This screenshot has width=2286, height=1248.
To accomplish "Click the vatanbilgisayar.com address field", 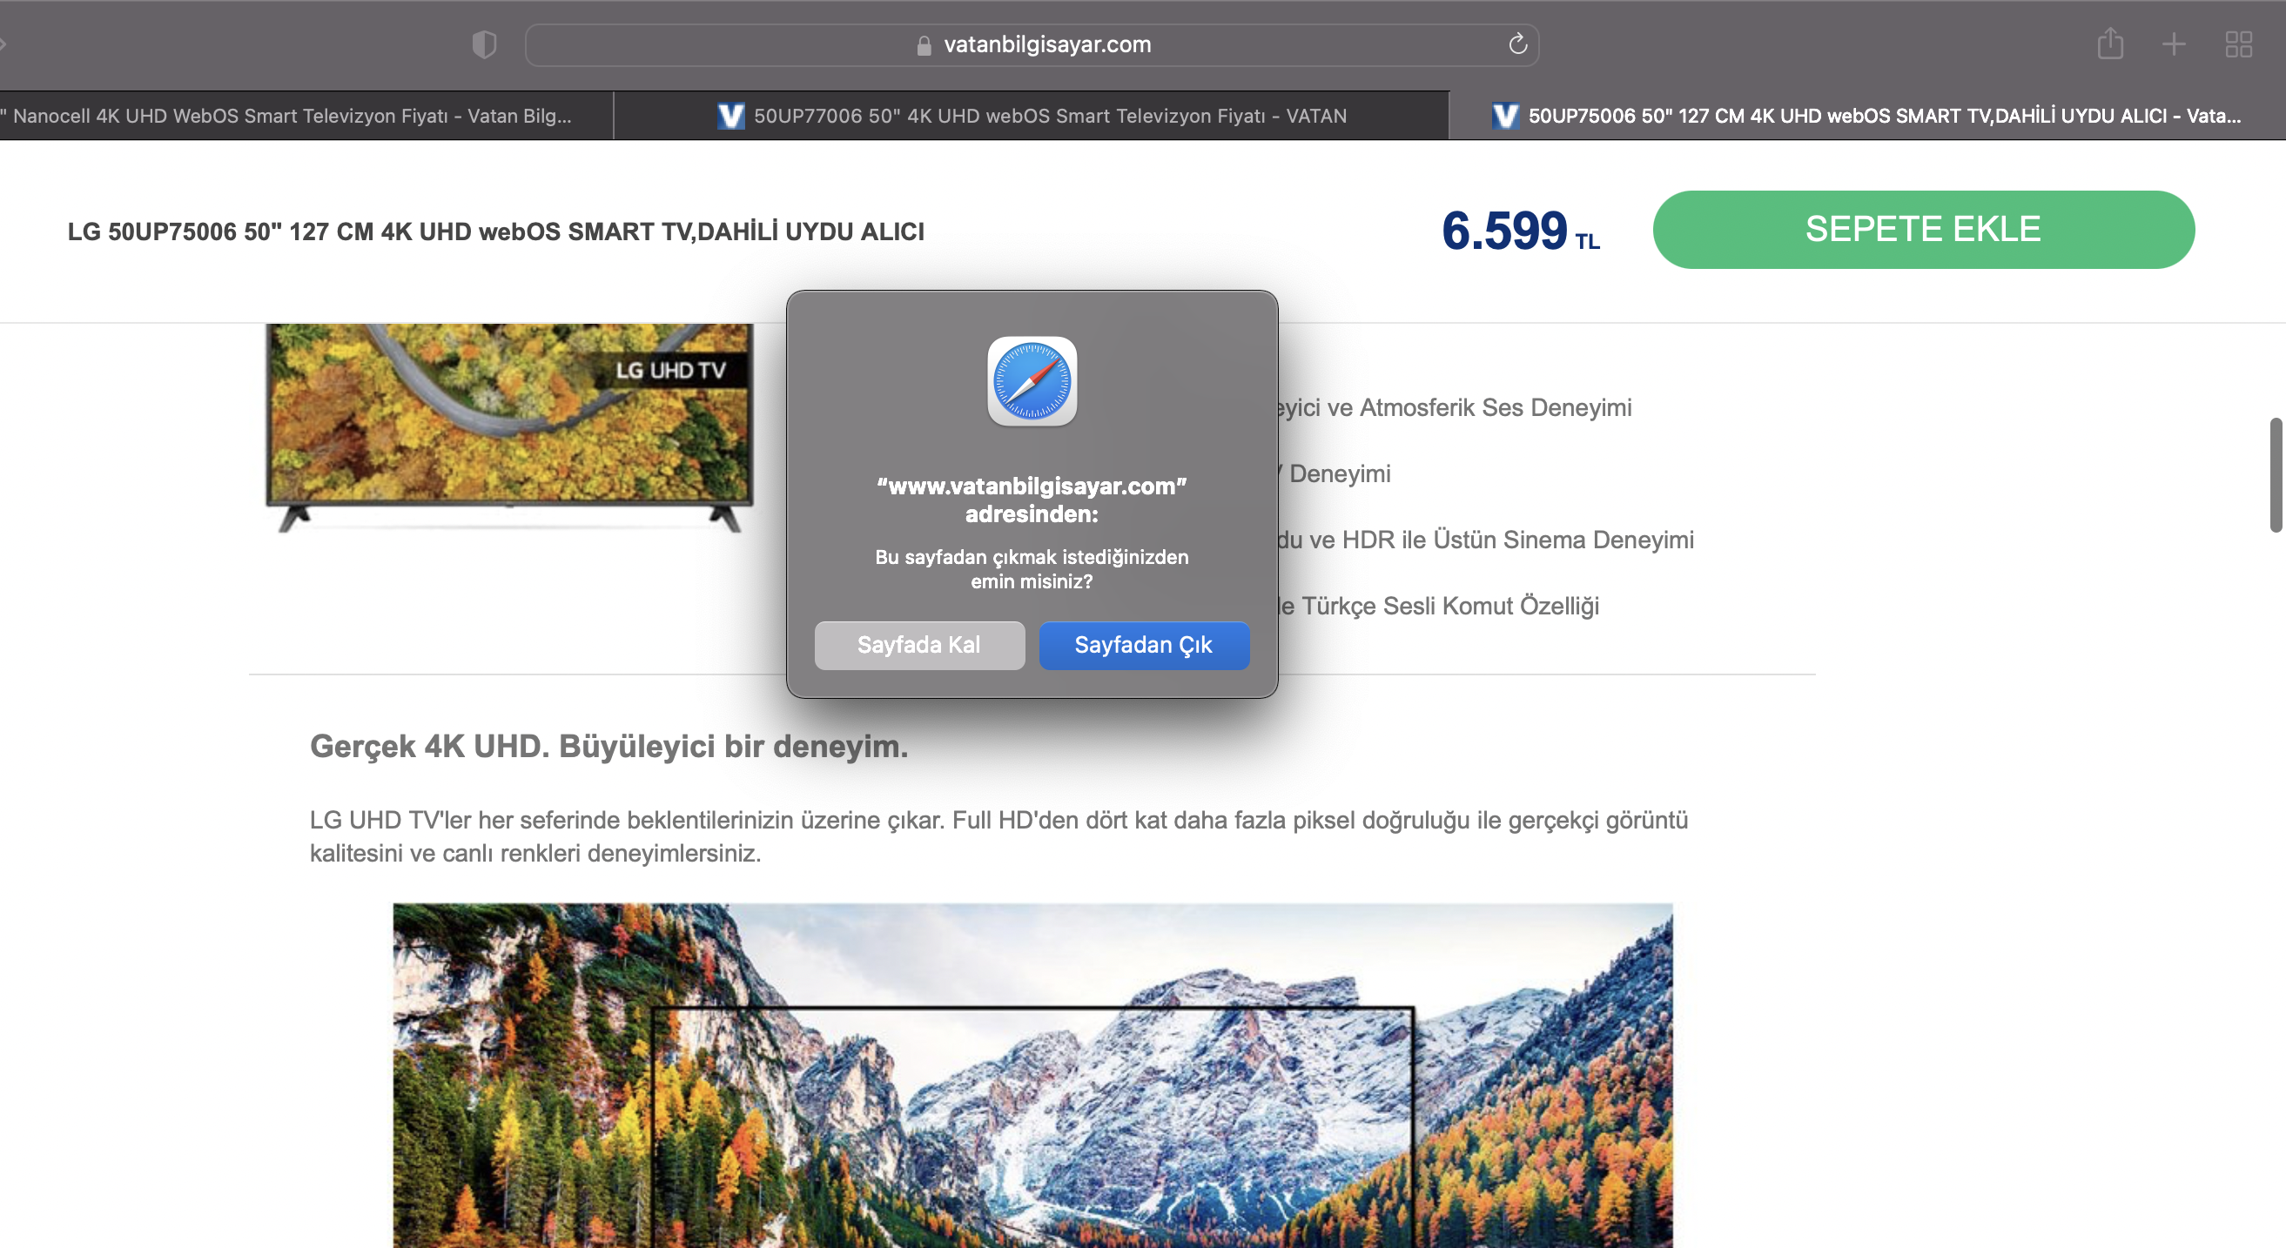I will [1032, 44].
